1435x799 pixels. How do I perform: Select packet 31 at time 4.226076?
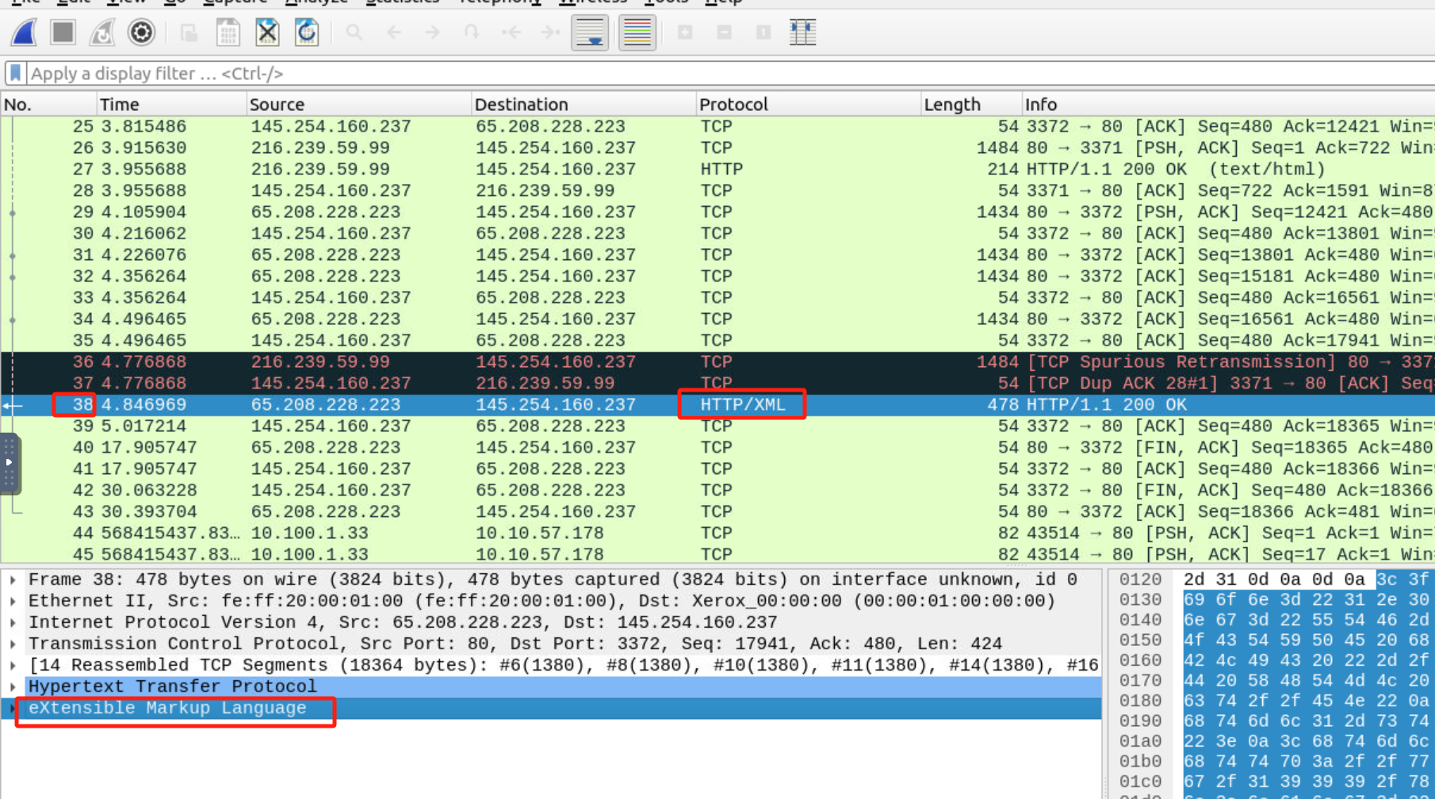717,254
